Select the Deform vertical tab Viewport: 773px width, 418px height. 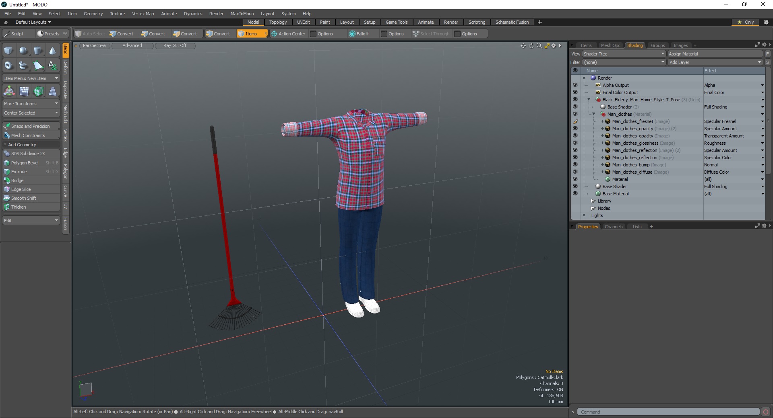pyautogui.click(x=66, y=68)
